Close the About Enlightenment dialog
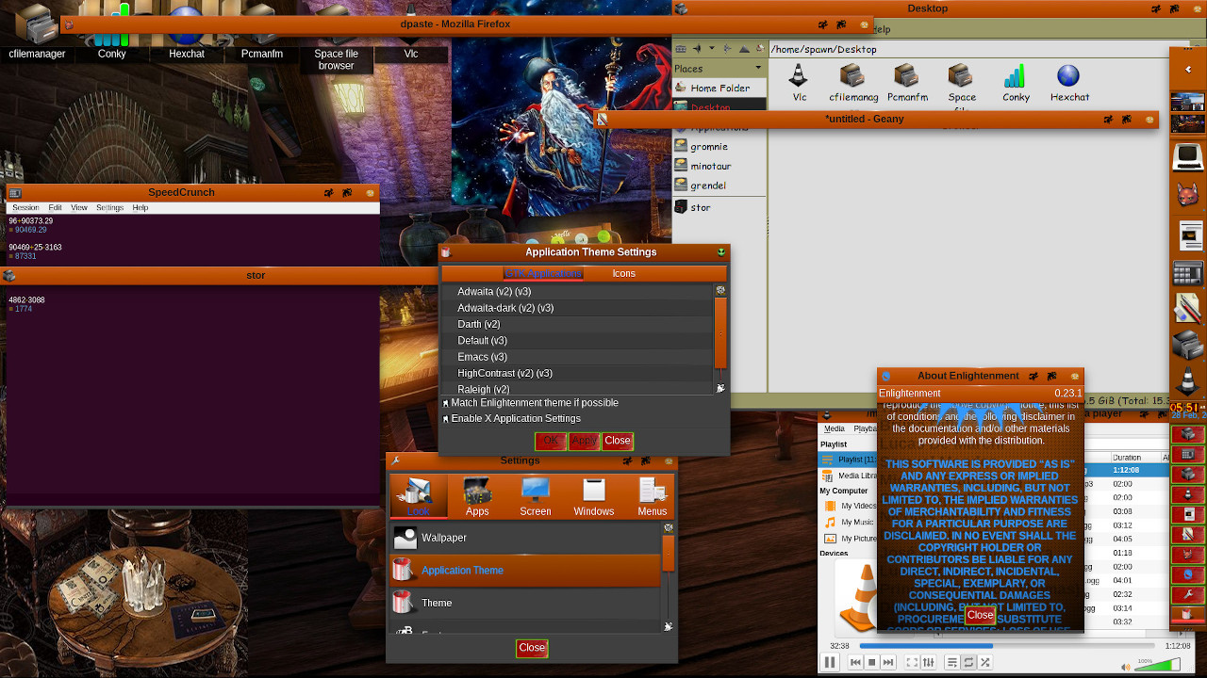 (x=980, y=615)
